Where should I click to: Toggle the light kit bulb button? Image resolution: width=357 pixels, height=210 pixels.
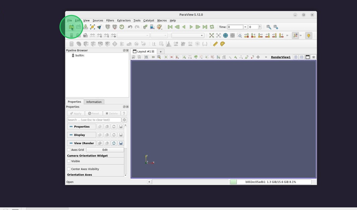coord(308,35)
